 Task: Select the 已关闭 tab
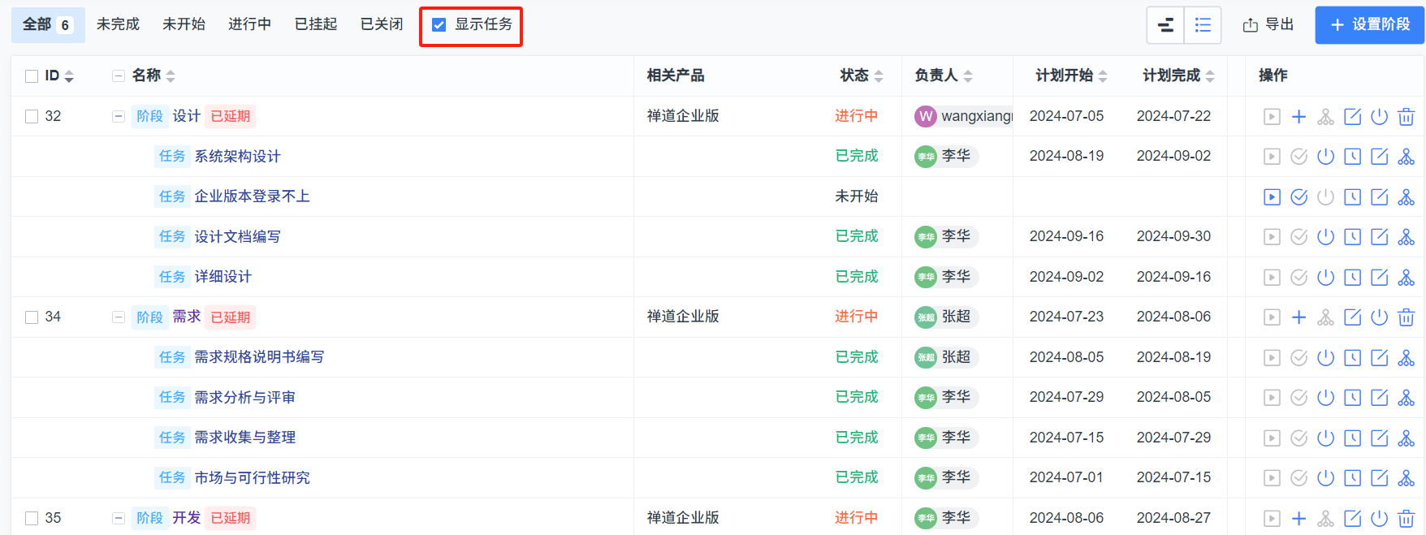pos(382,25)
